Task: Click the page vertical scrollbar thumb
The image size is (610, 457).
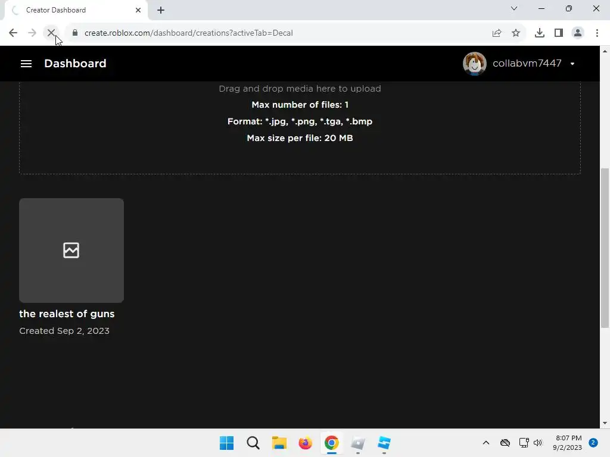Action: [x=605, y=248]
